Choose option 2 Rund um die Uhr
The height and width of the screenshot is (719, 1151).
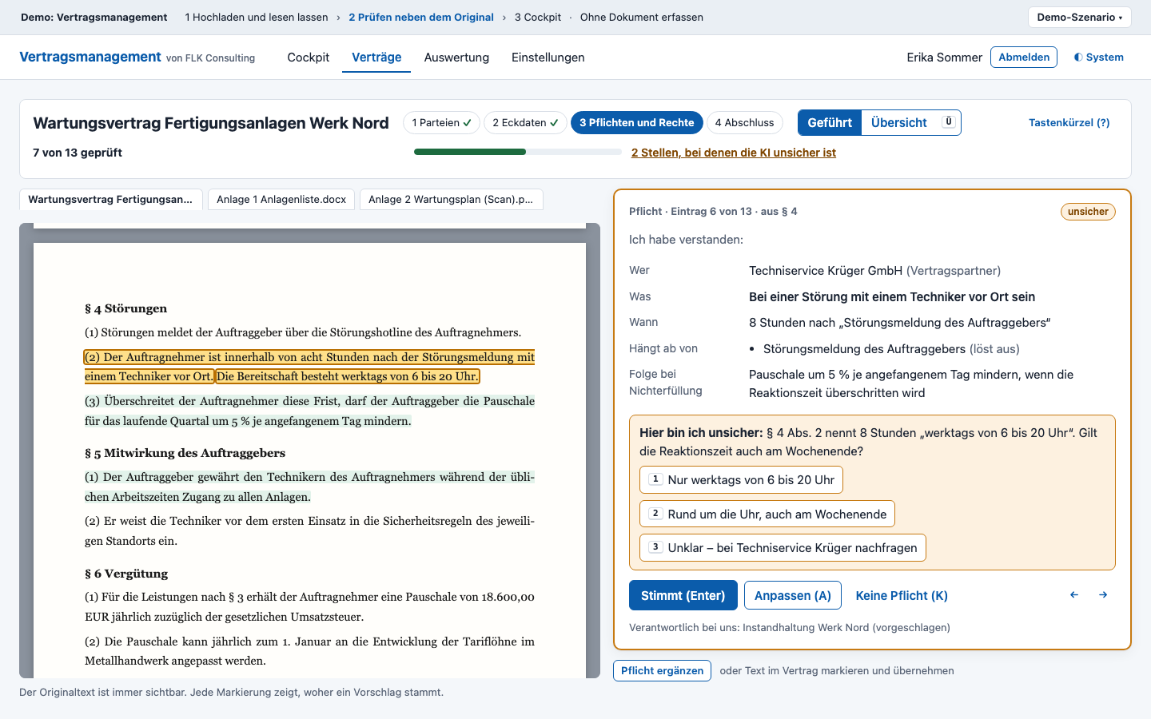point(767,514)
